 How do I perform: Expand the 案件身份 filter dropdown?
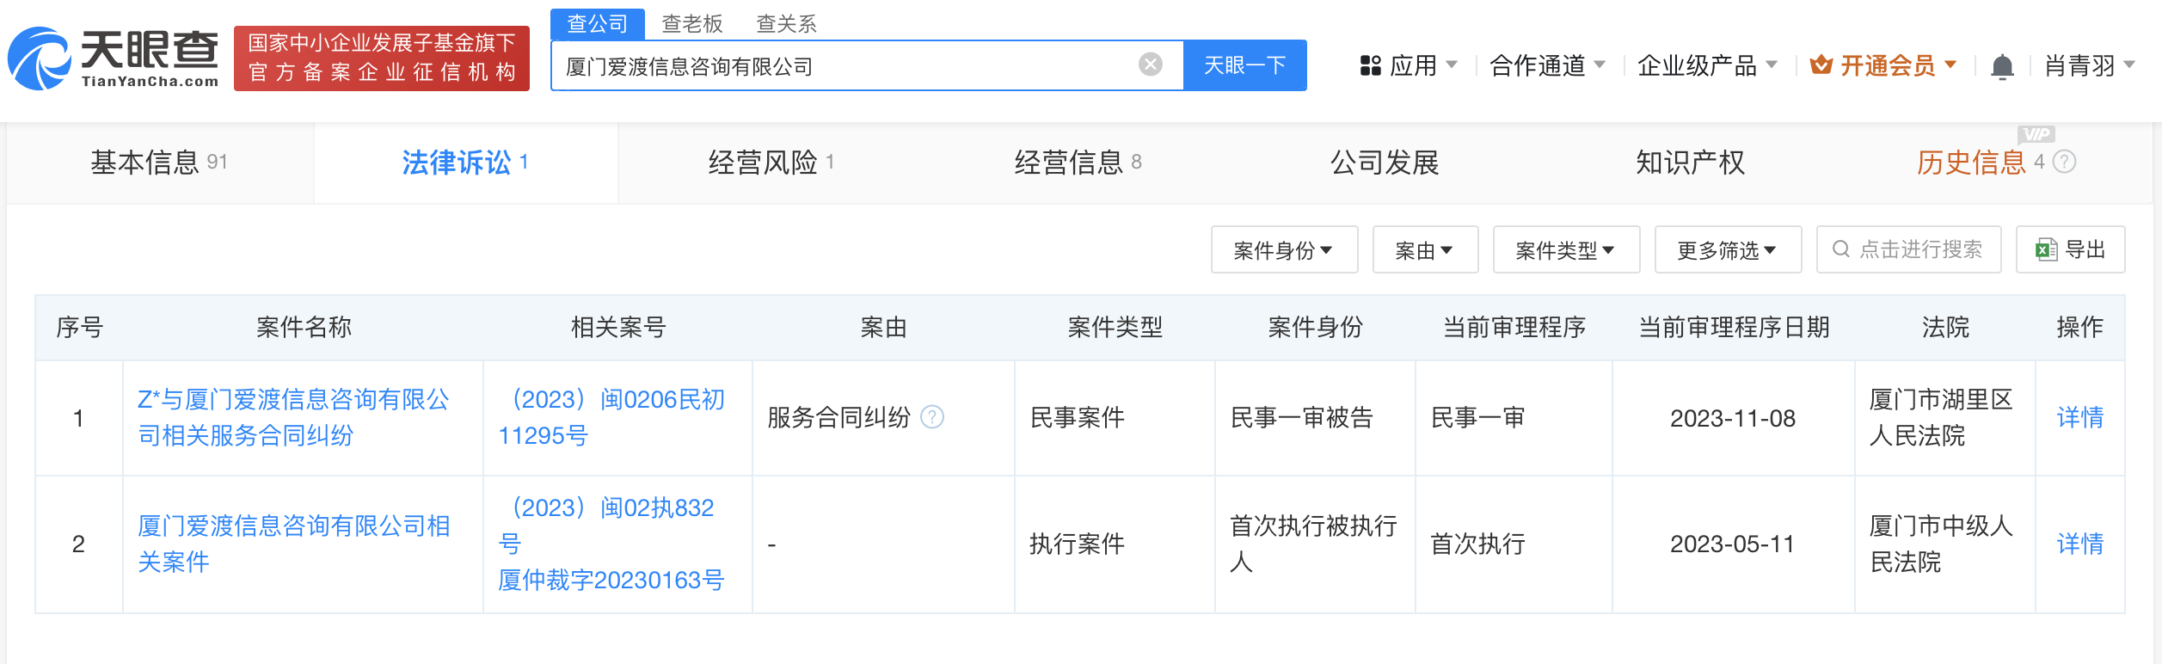pyautogui.click(x=1283, y=250)
